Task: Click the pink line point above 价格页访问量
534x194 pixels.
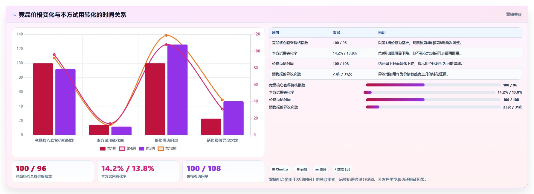Action: point(166,45)
